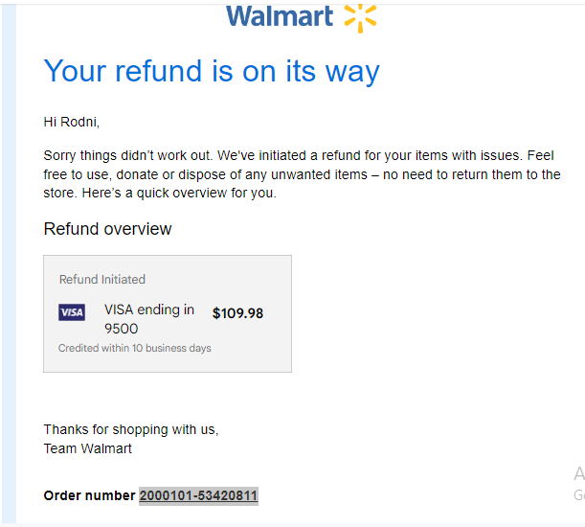Click the bold 'Order number' label
585x527 pixels.
pyautogui.click(x=90, y=495)
